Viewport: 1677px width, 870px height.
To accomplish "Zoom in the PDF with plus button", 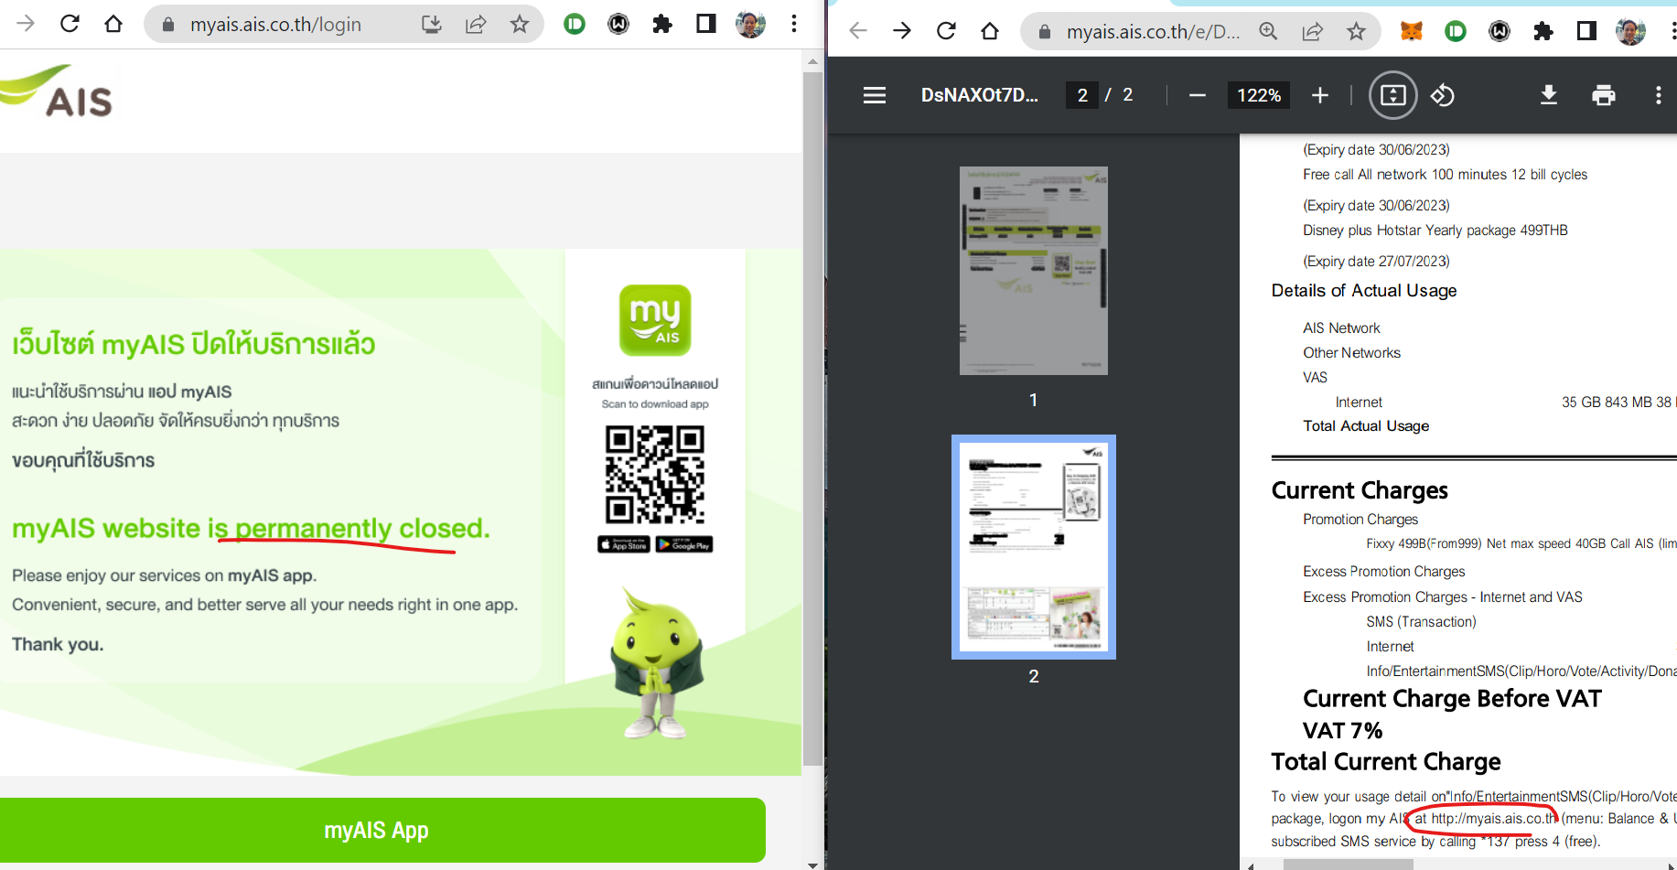I will point(1319,95).
